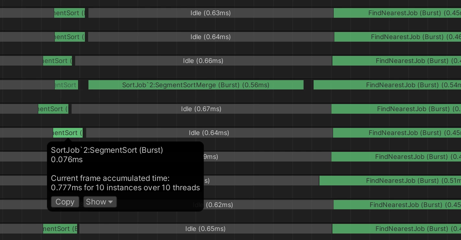Click the SegmentSort bar left of Idle (0.66ms)
Image resolution: width=461 pixels, height=240 pixels.
click(57, 61)
